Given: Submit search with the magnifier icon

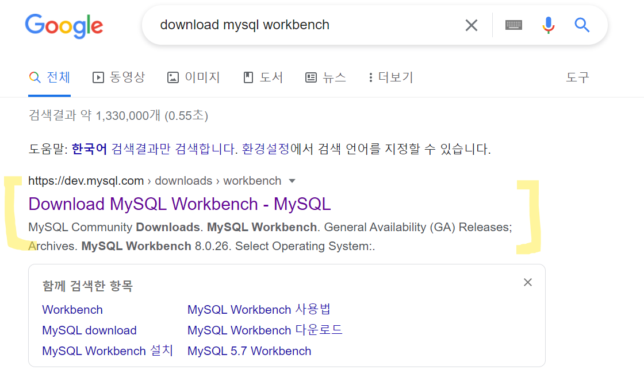Looking at the screenshot, I should point(582,25).
